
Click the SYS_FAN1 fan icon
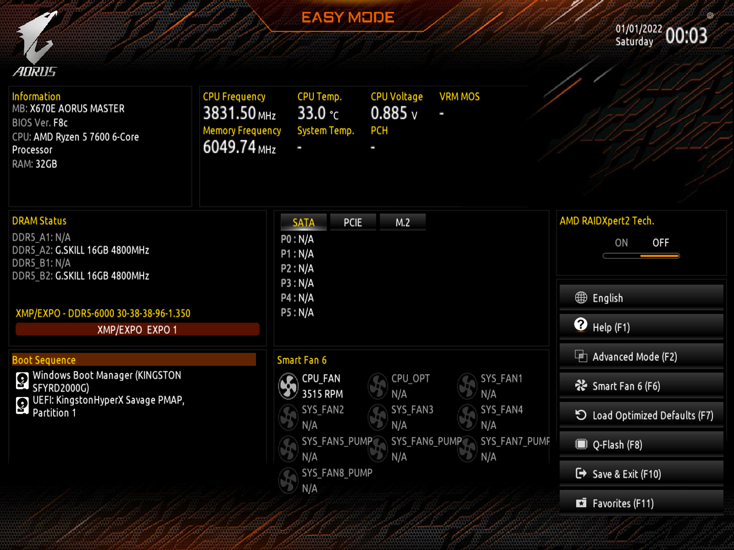tap(467, 386)
